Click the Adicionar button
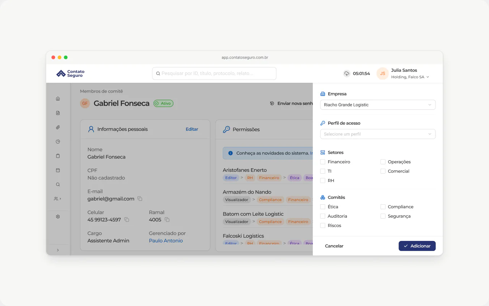The height and width of the screenshot is (306, 489). click(417, 246)
